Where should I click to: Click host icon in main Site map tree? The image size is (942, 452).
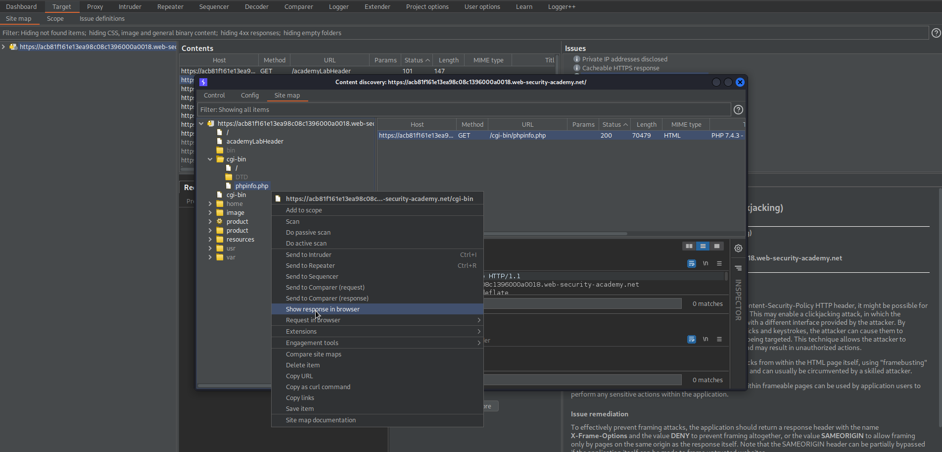(13, 47)
